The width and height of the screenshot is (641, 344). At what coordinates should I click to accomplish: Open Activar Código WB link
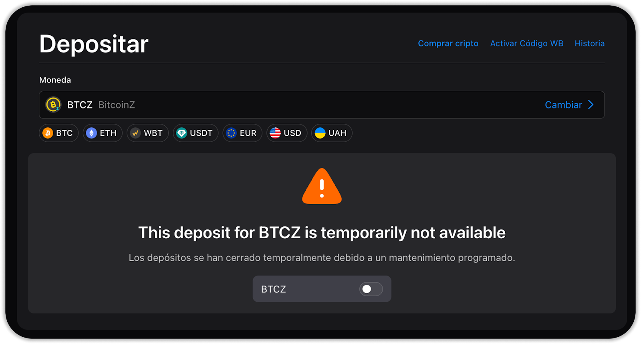pyautogui.click(x=527, y=43)
